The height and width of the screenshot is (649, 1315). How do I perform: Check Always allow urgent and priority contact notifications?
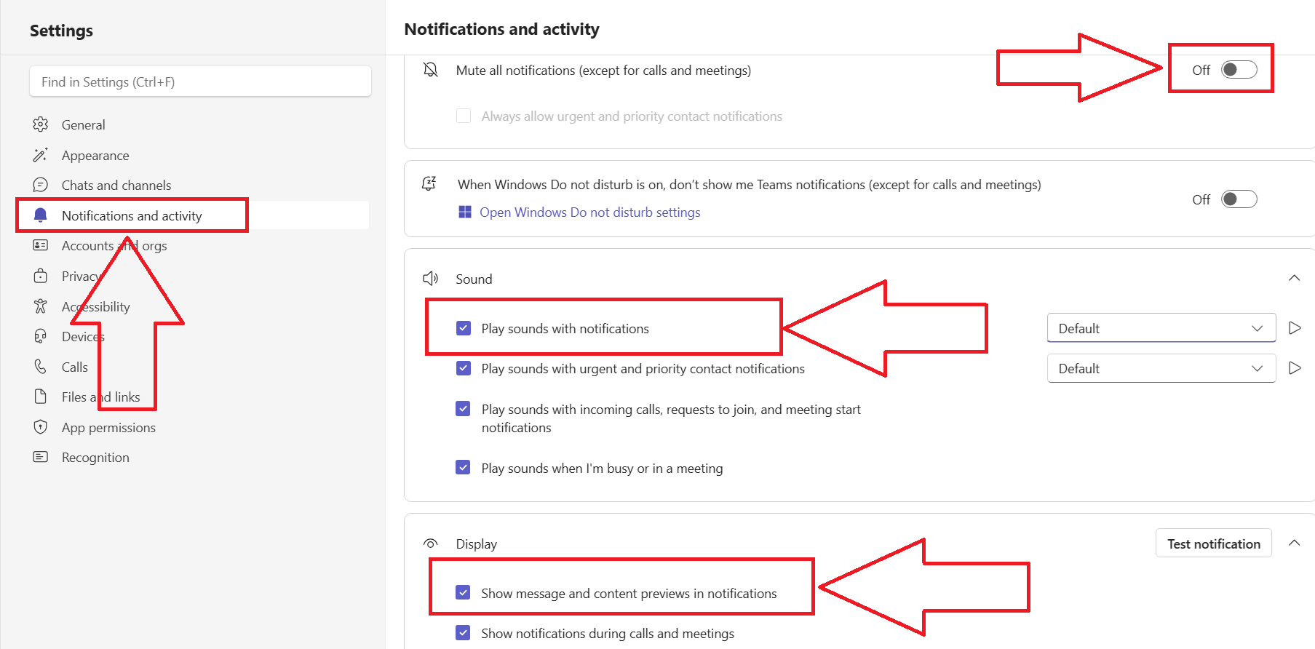pyautogui.click(x=464, y=116)
